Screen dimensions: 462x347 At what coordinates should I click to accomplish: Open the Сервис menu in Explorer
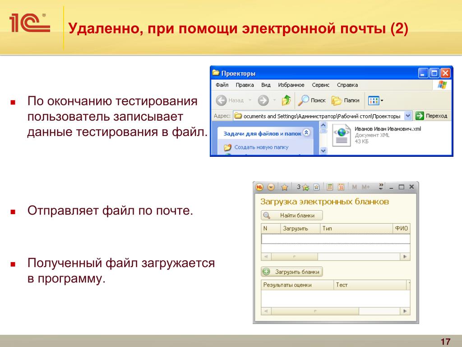(x=320, y=85)
